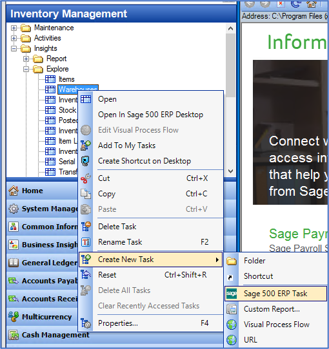Expand the Maintenance folder
329x349 pixels.
pos(14,28)
